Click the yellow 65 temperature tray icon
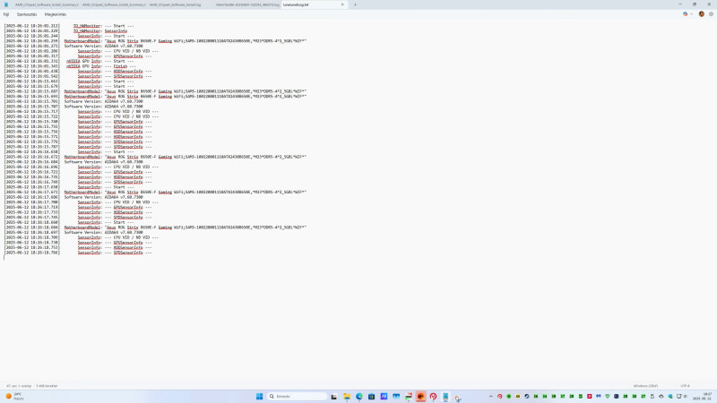The width and height of the screenshot is (717, 403). point(518,396)
